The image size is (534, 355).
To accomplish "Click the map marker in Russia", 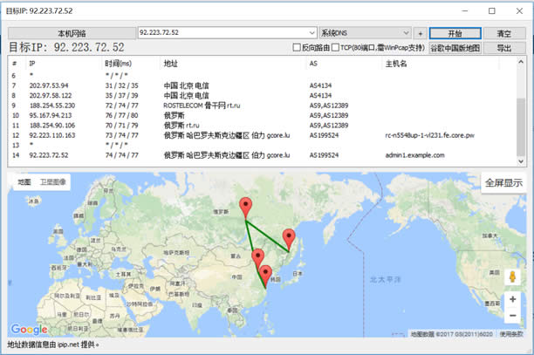I will click(x=245, y=208).
